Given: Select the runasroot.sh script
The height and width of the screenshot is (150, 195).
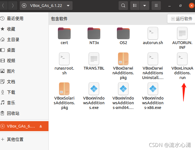Looking at the screenshot, I should coord(64,64).
